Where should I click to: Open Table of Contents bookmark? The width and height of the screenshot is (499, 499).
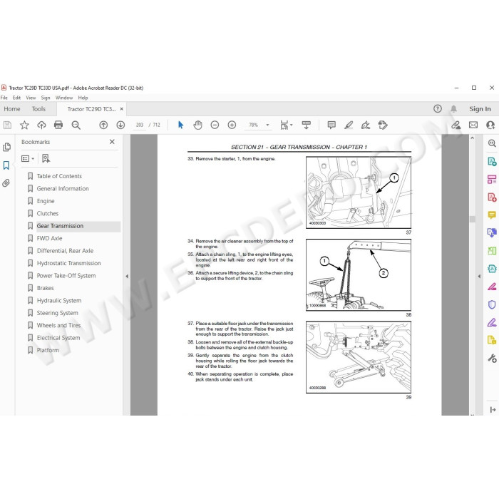click(59, 176)
